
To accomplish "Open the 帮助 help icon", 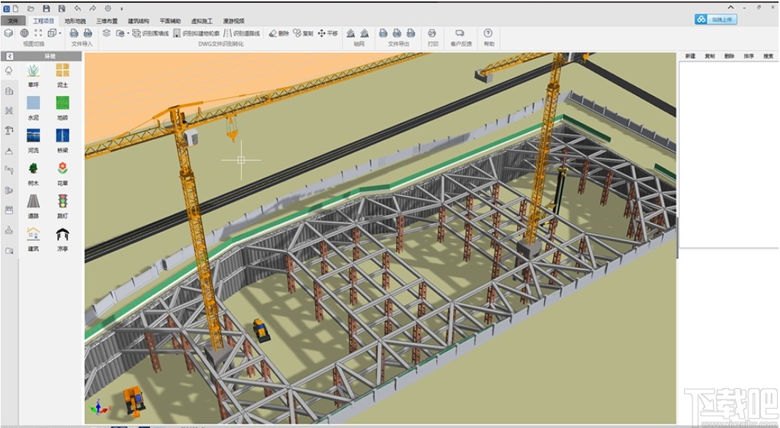I will tap(488, 33).
